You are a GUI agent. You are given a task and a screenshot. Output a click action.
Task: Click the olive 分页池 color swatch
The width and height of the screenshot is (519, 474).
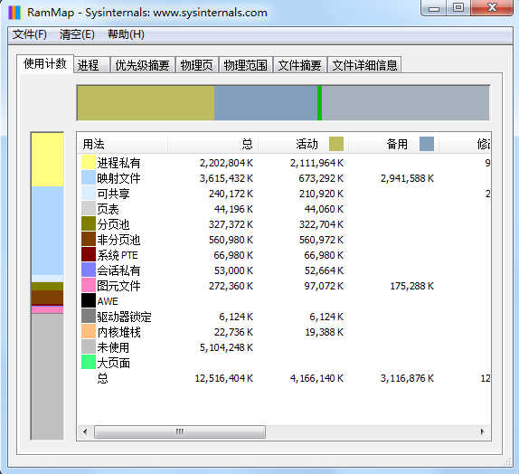click(x=89, y=224)
